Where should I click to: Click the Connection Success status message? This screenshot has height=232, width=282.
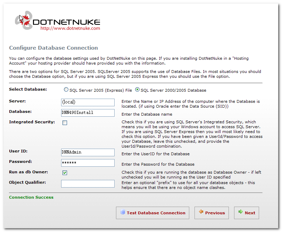(x=31, y=197)
